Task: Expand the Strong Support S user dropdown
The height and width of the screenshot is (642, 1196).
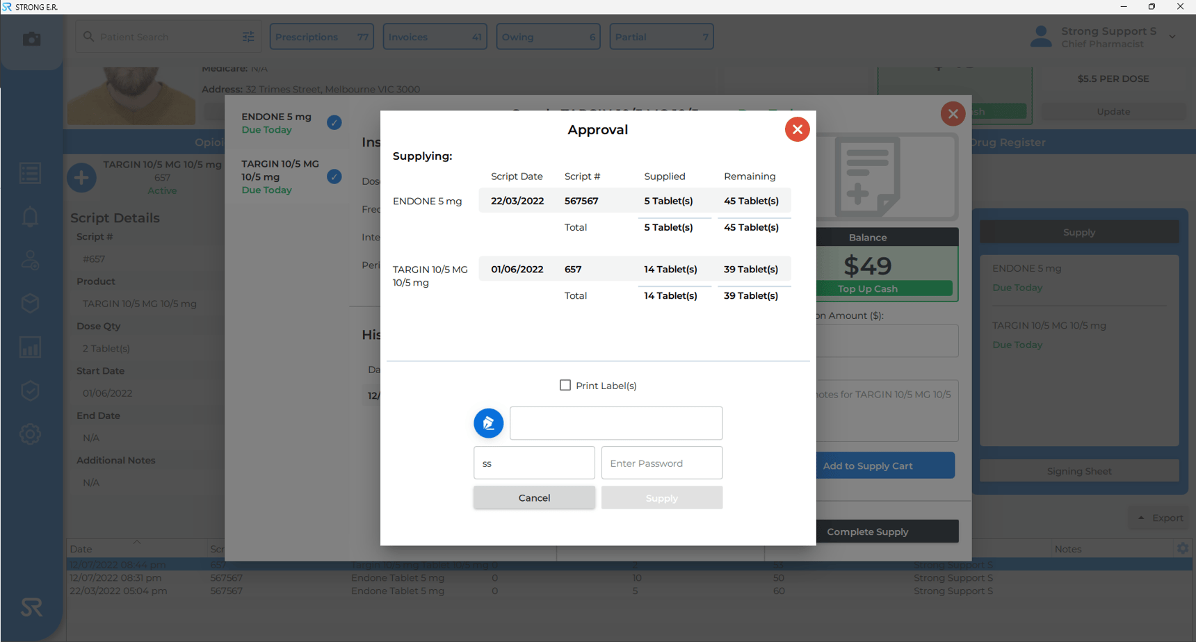Action: click(1172, 37)
